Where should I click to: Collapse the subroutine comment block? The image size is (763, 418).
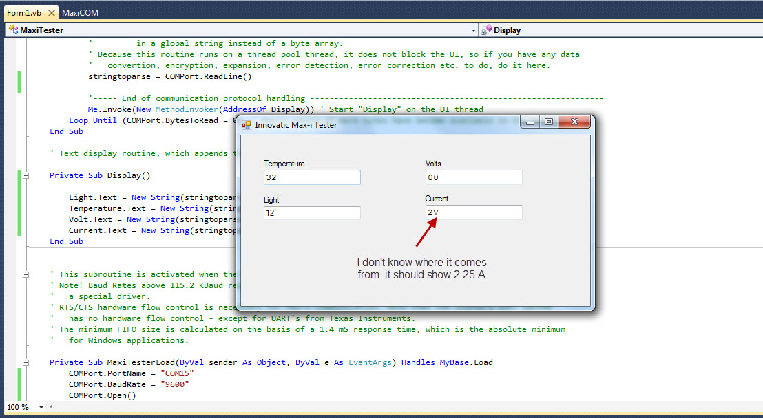pyautogui.click(x=25, y=274)
